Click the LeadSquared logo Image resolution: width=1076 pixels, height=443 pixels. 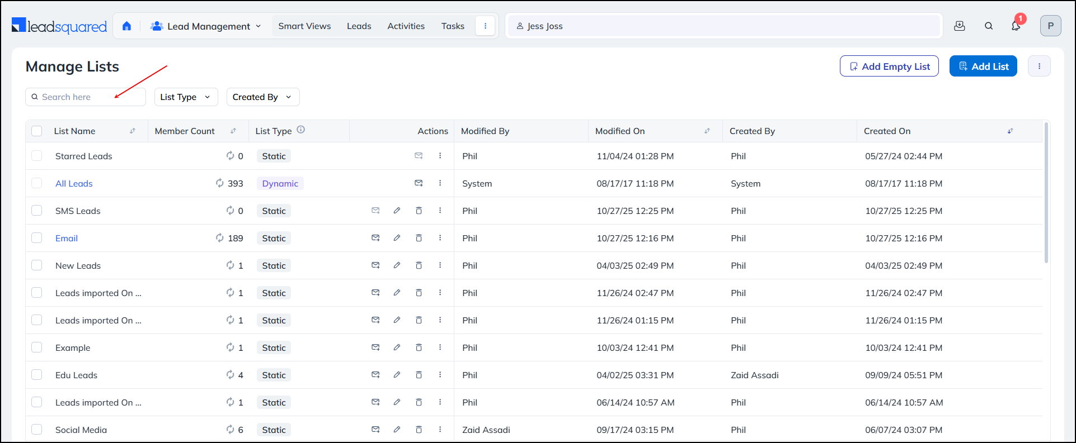(x=59, y=26)
